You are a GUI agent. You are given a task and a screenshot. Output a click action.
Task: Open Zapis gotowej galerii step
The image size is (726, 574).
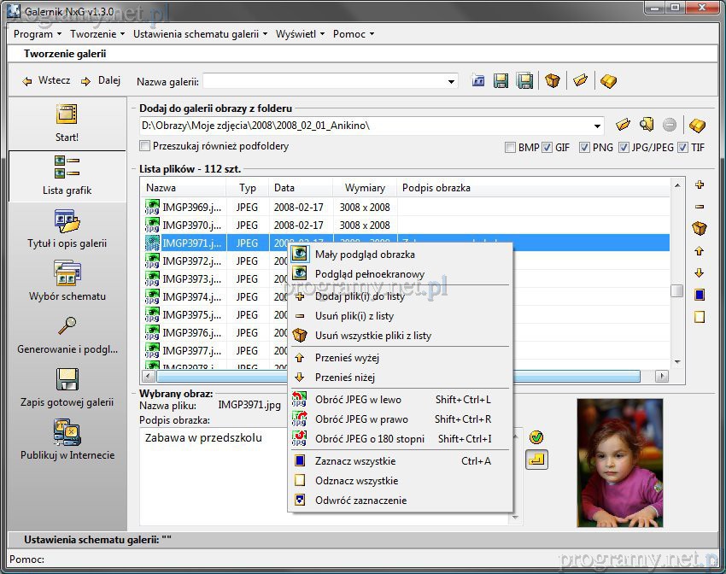click(x=67, y=387)
